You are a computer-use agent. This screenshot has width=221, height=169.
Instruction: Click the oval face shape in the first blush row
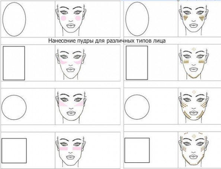click(x=14, y=19)
